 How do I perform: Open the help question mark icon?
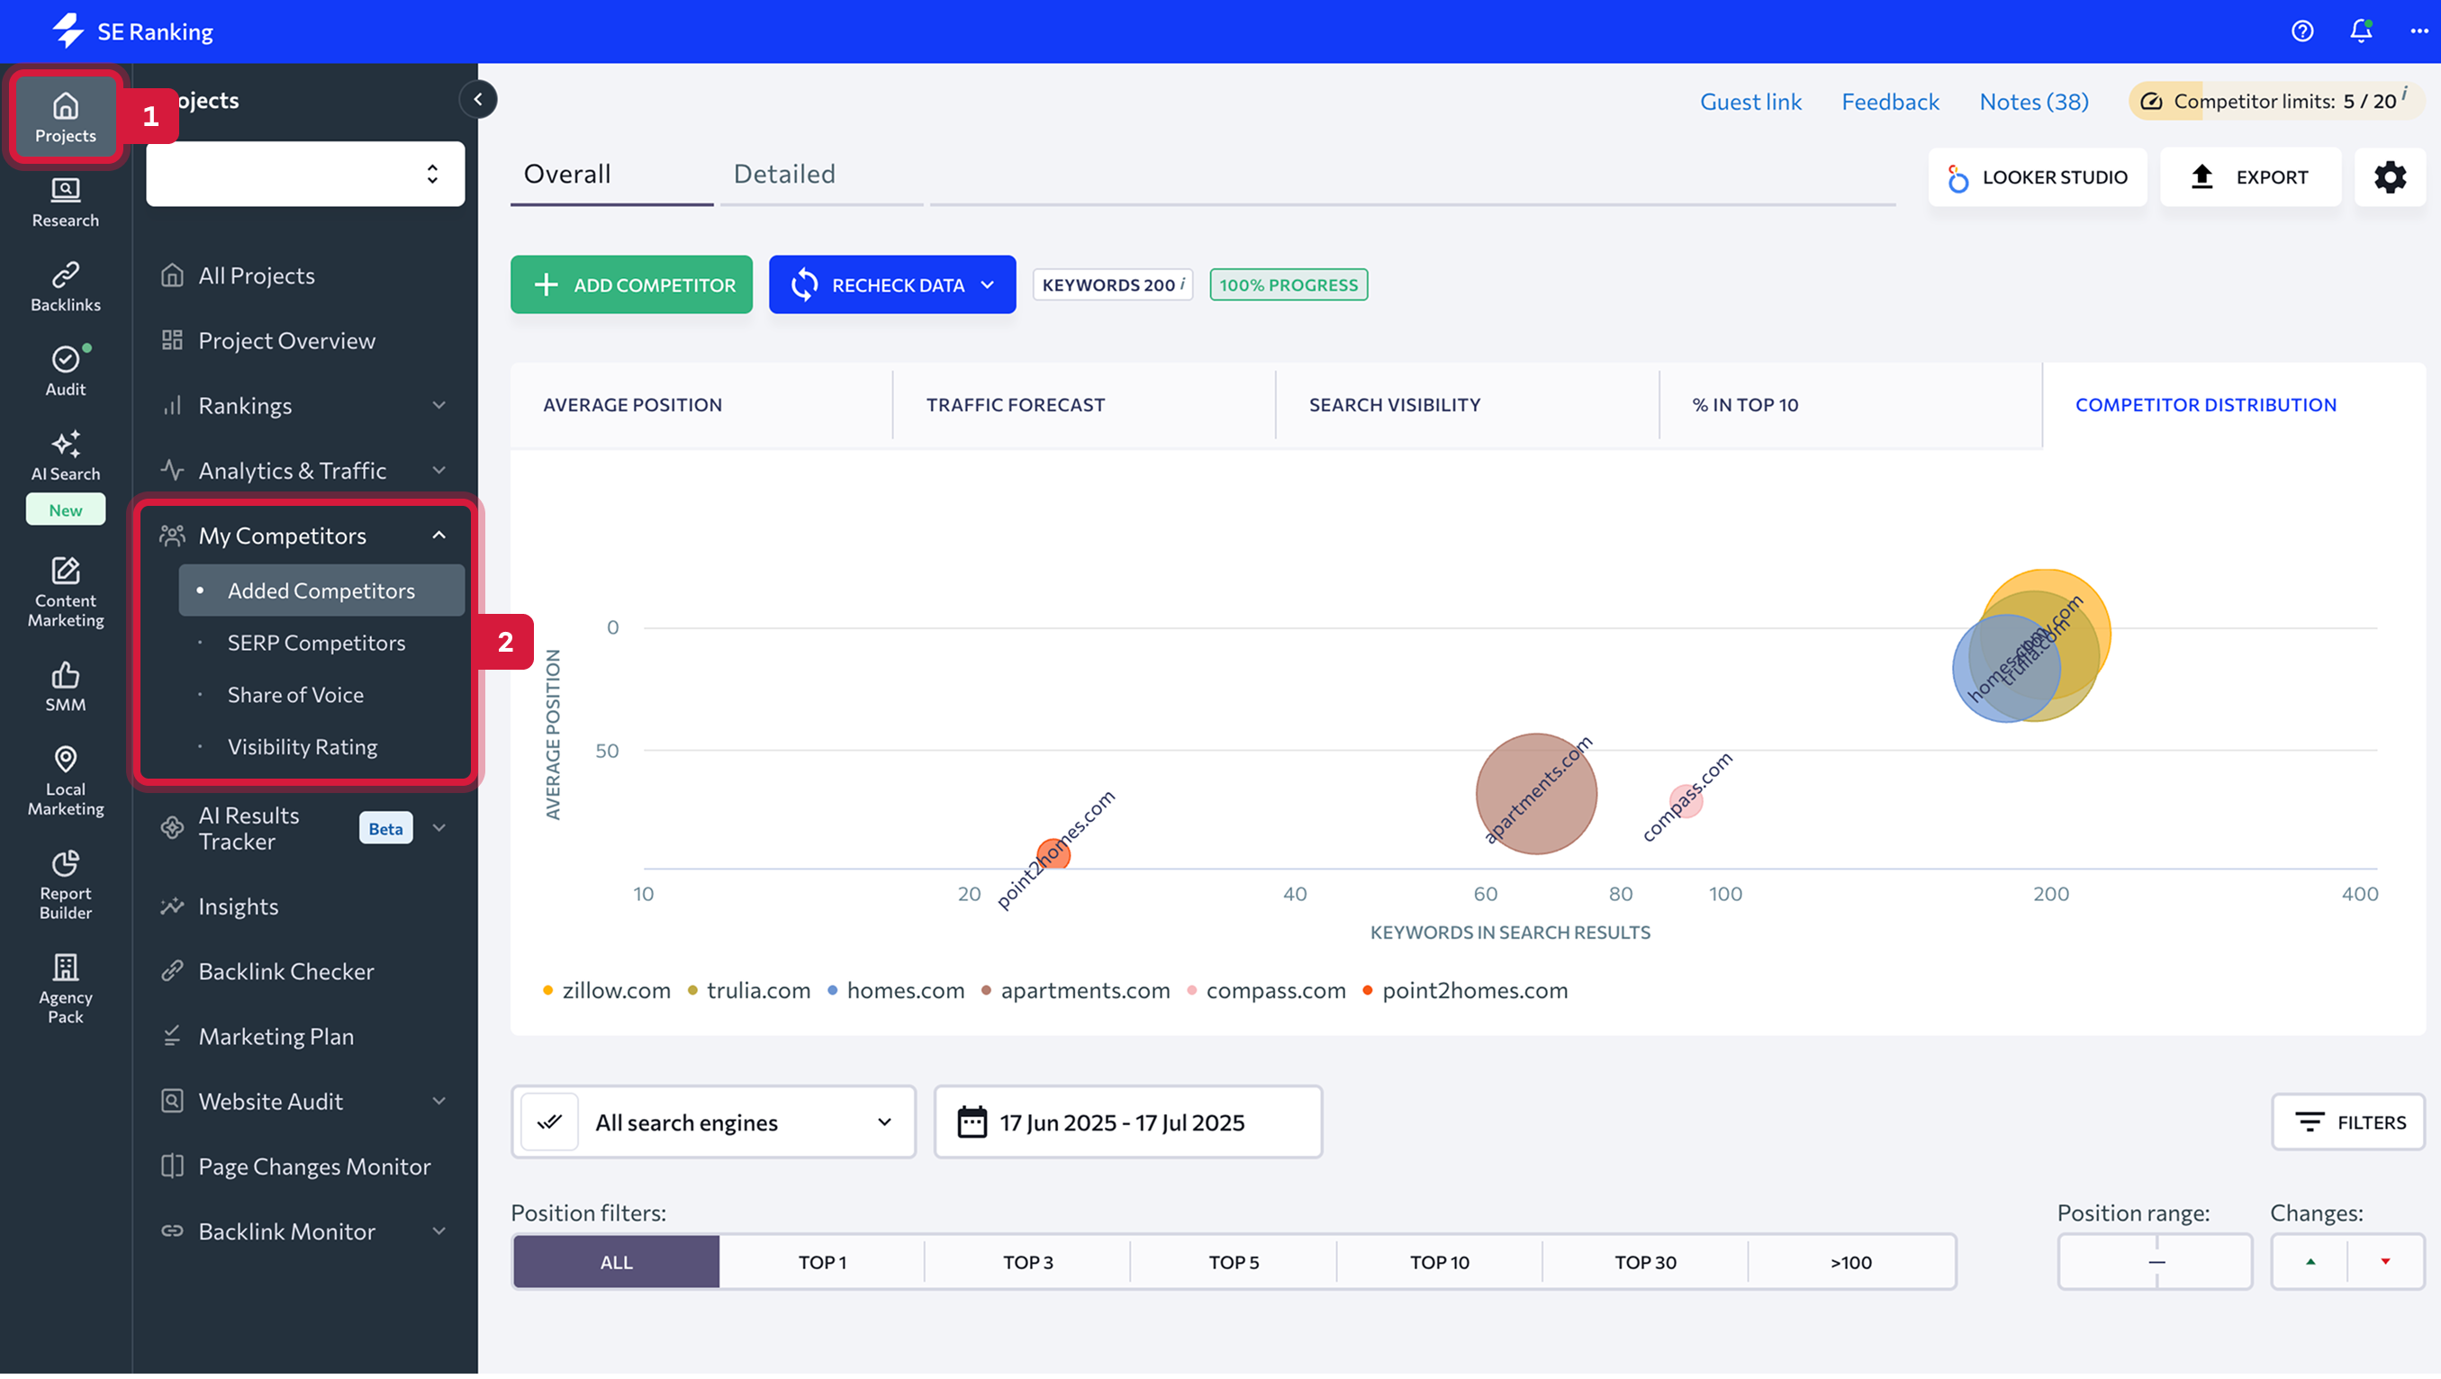click(x=2301, y=32)
